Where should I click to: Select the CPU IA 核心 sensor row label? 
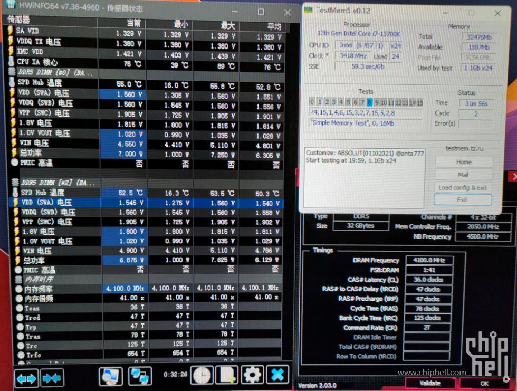37,62
